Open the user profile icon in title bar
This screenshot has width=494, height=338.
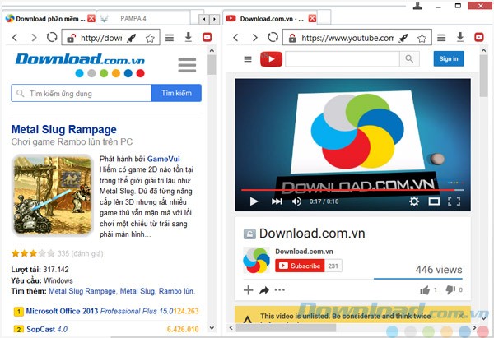tap(417, 6)
